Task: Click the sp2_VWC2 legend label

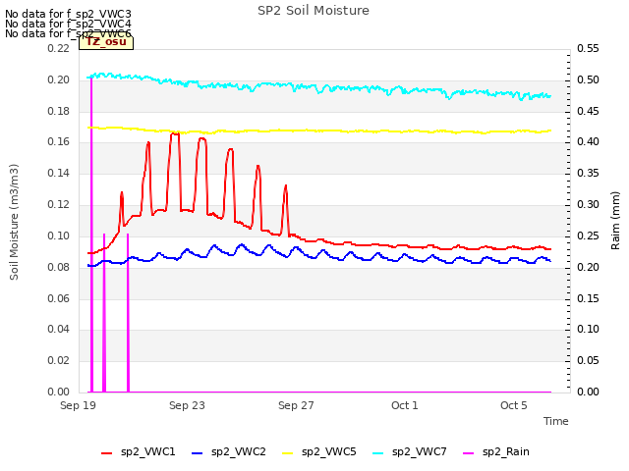Action: [239, 451]
